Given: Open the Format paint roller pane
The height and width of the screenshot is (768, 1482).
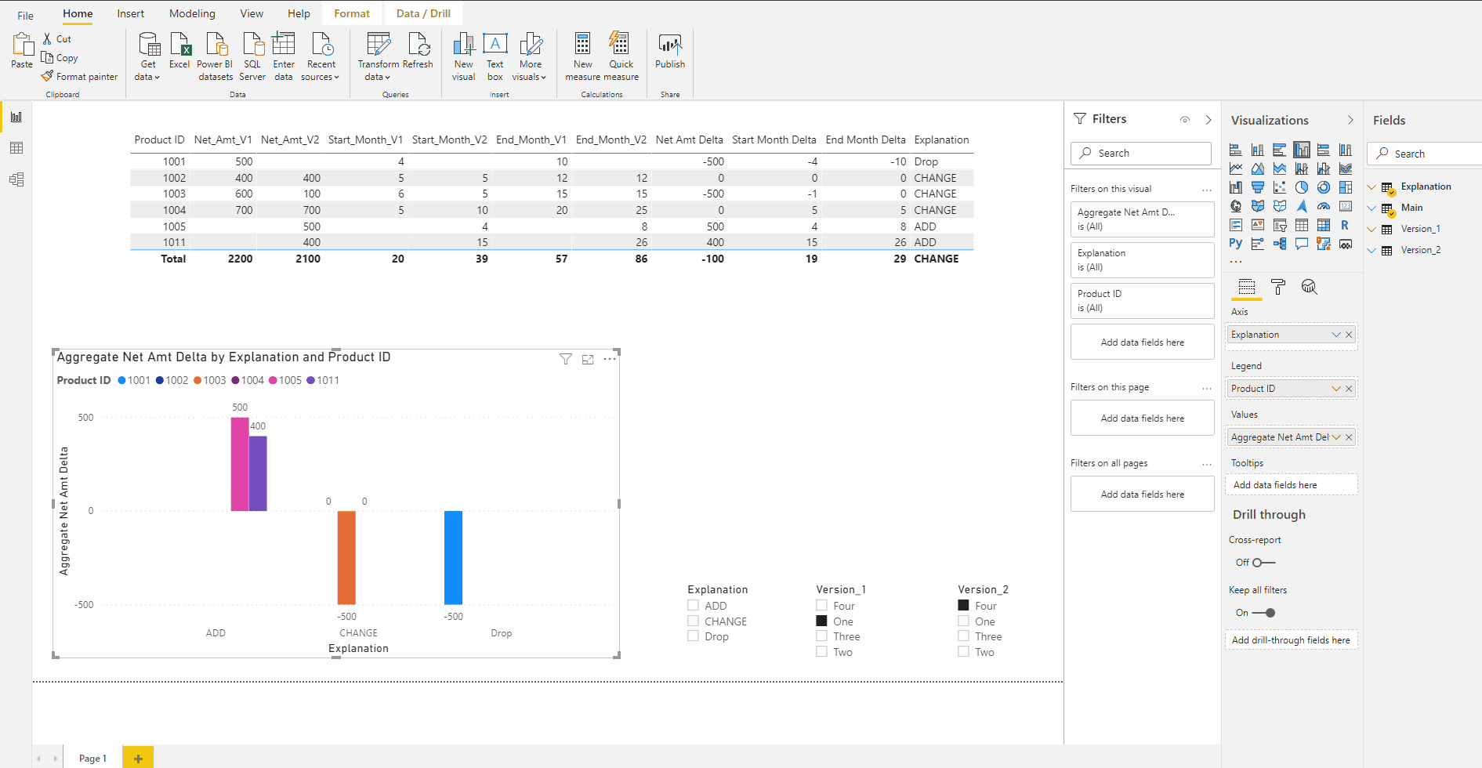Looking at the screenshot, I should tap(1278, 287).
